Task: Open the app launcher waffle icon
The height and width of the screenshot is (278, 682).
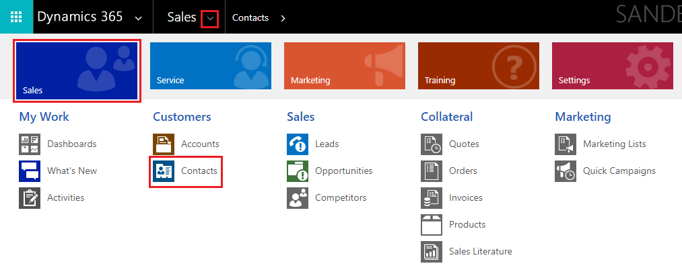Action: pos(16,17)
